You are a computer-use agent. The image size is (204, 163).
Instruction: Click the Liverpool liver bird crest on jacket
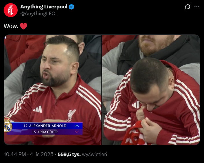(71, 116)
